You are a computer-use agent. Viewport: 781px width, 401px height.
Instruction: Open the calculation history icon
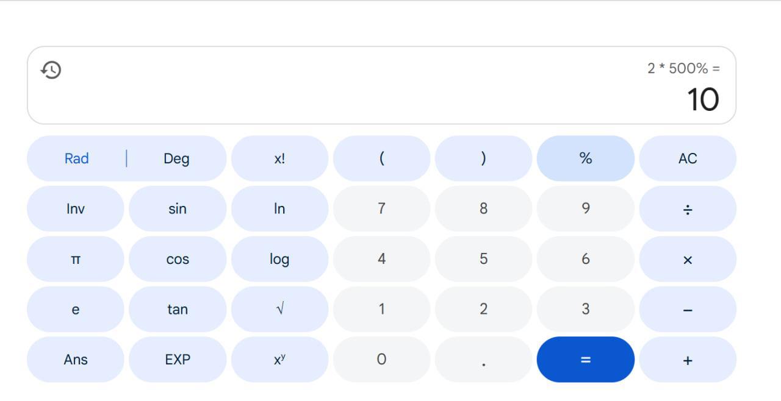[x=51, y=70]
